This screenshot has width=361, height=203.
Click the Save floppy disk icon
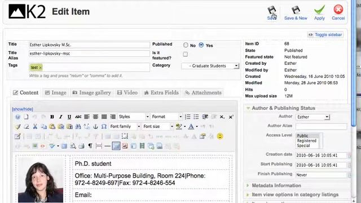point(272,11)
